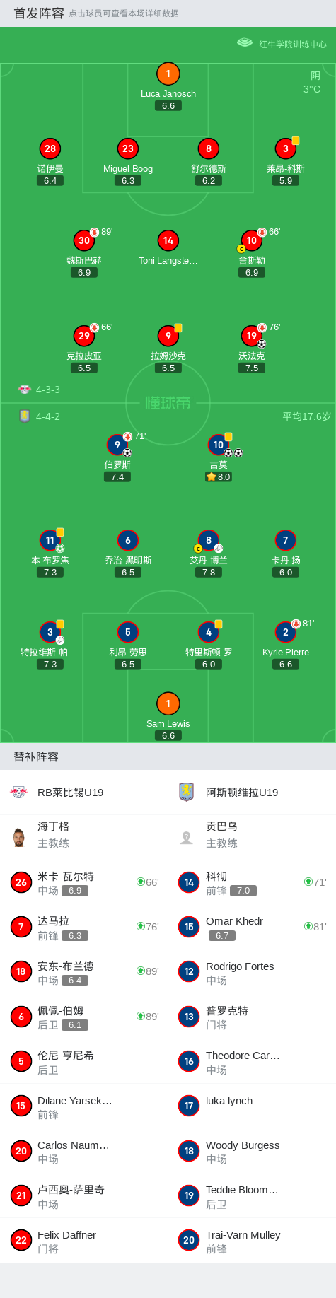
Task: Click the stadium icon beside 红牛学院训练中心
Action: [x=245, y=43]
